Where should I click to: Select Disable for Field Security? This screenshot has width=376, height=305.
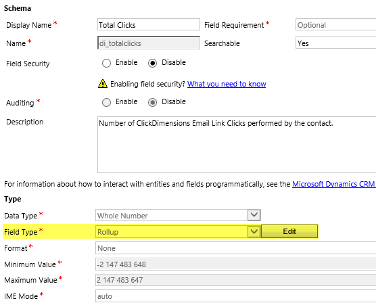point(152,64)
